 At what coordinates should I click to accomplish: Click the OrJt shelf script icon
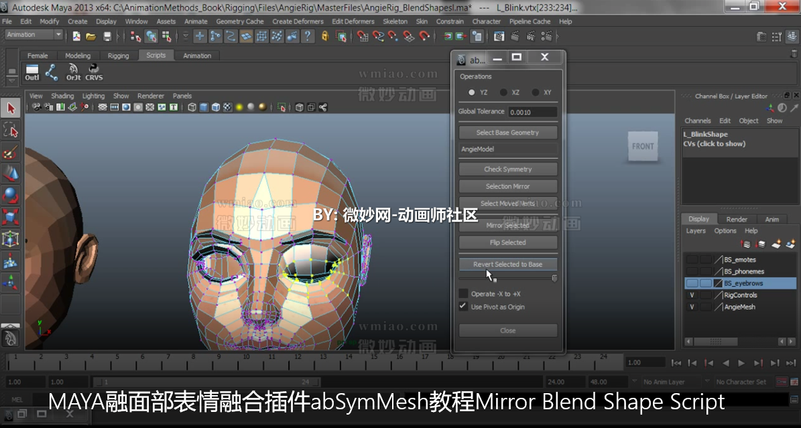click(x=74, y=72)
